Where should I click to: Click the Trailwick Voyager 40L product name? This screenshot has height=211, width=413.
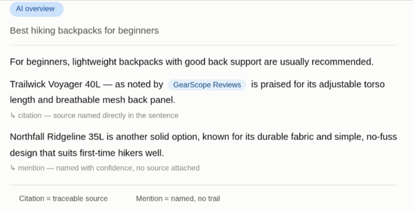tap(55, 84)
